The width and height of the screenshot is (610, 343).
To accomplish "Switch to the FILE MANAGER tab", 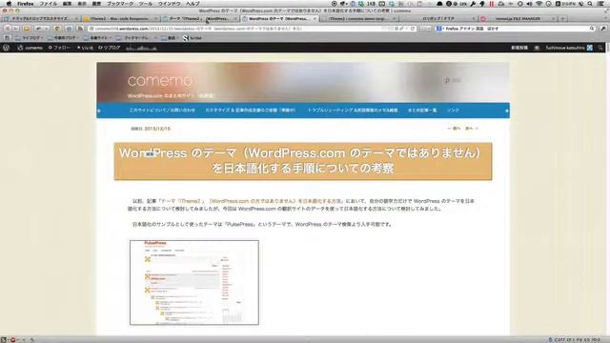I will tap(518, 18).
